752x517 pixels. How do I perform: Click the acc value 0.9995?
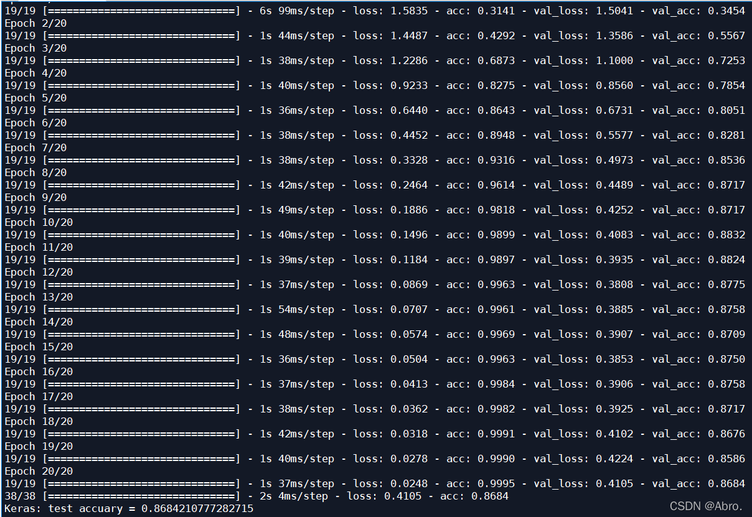point(496,483)
